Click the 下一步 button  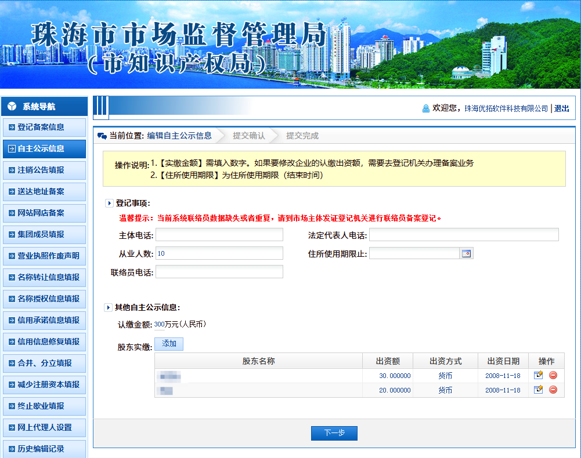pos(334,433)
